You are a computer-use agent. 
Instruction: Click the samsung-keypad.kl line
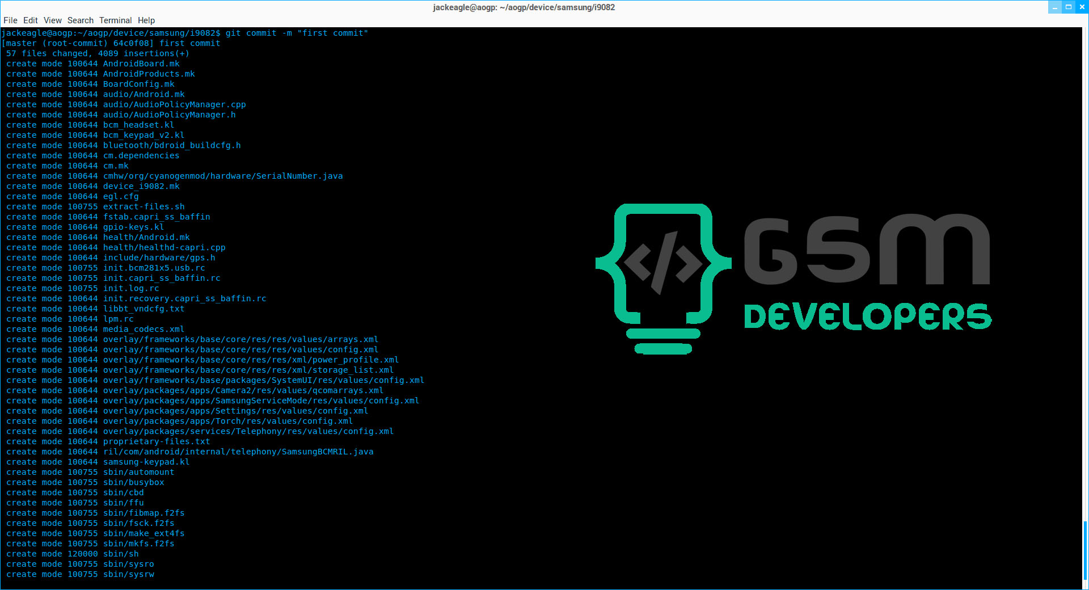coord(98,462)
